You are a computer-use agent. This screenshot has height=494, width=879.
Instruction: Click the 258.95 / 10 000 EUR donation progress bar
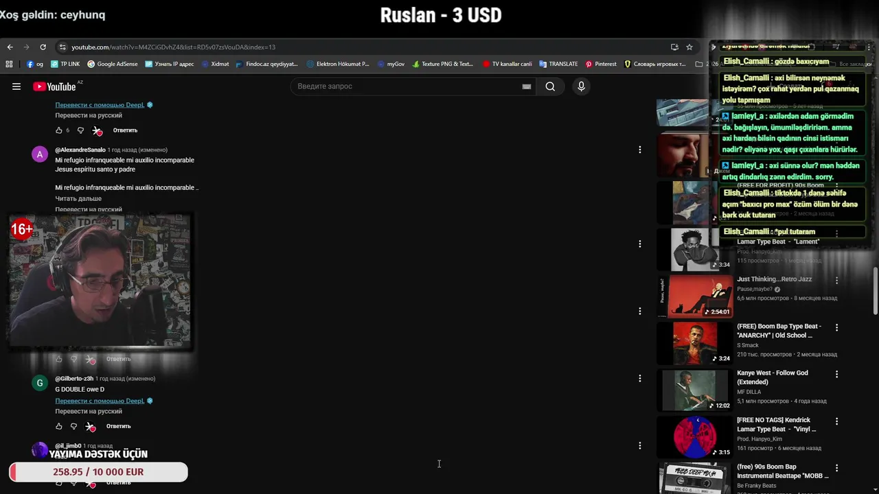[x=98, y=472]
